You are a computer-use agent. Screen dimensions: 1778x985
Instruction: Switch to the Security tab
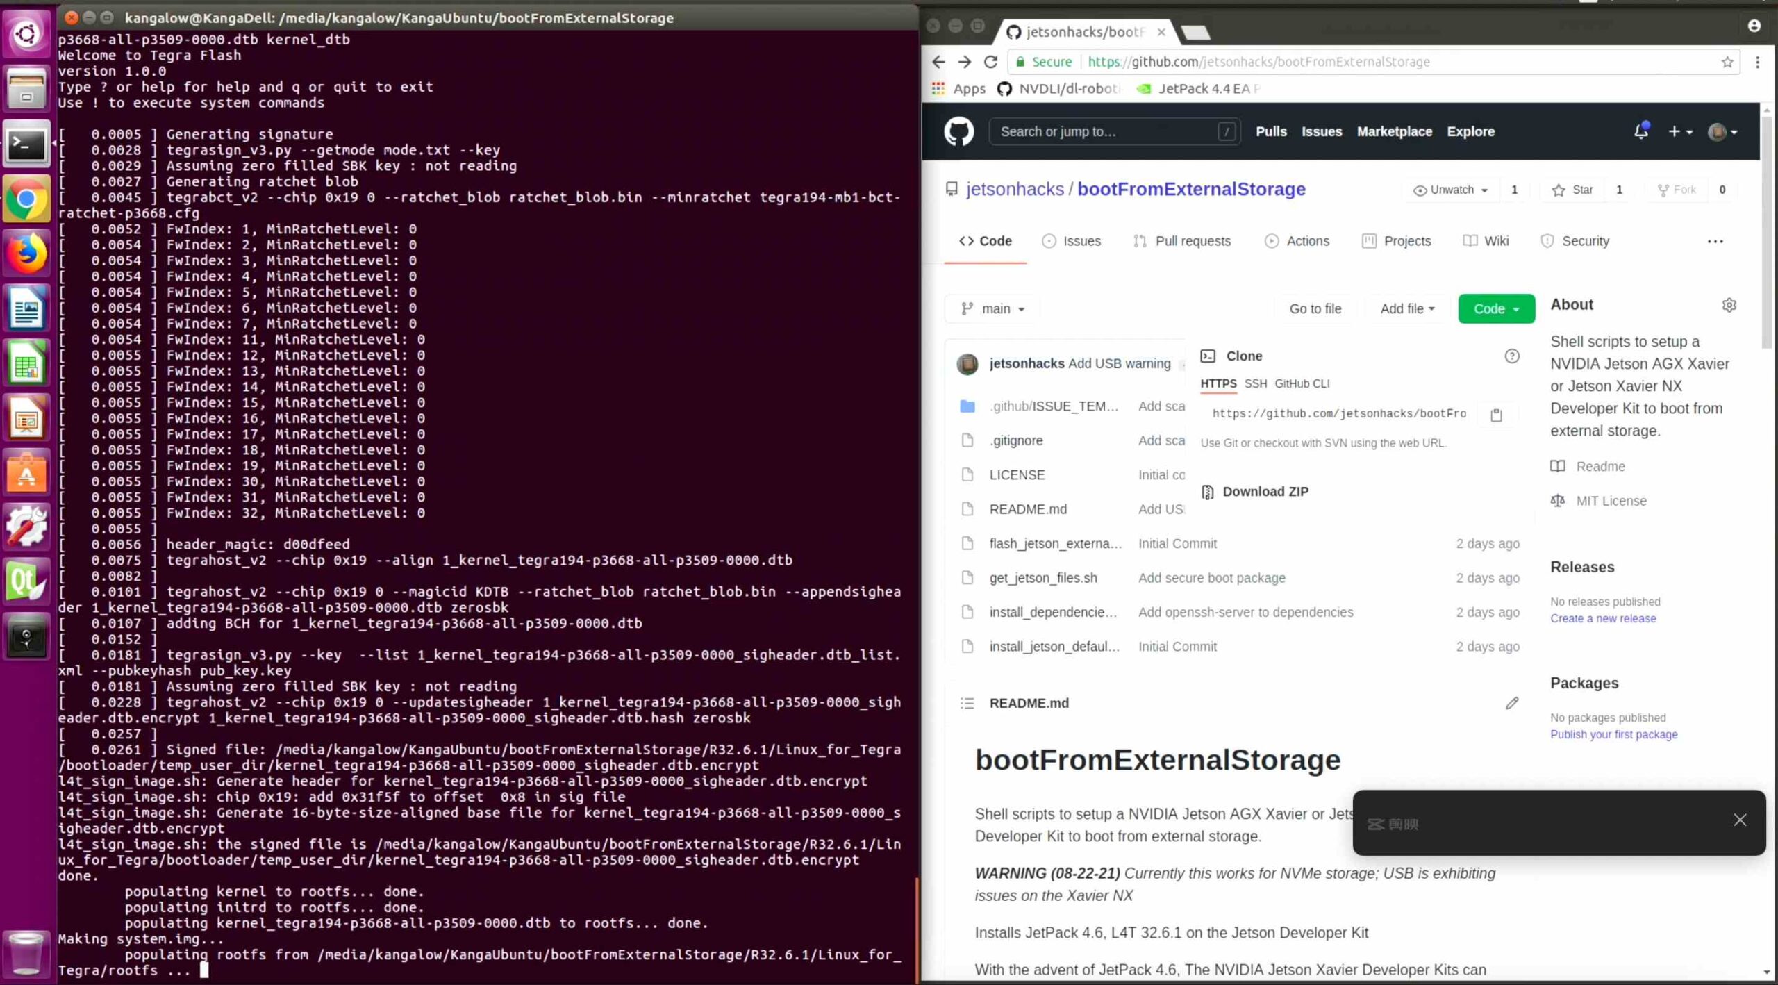point(1586,241)
